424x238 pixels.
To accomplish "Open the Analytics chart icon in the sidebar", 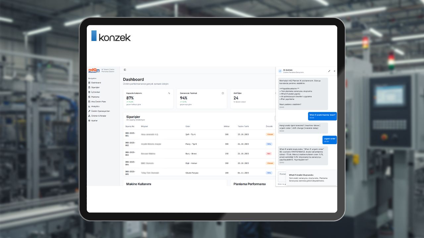I will (89, 106).
